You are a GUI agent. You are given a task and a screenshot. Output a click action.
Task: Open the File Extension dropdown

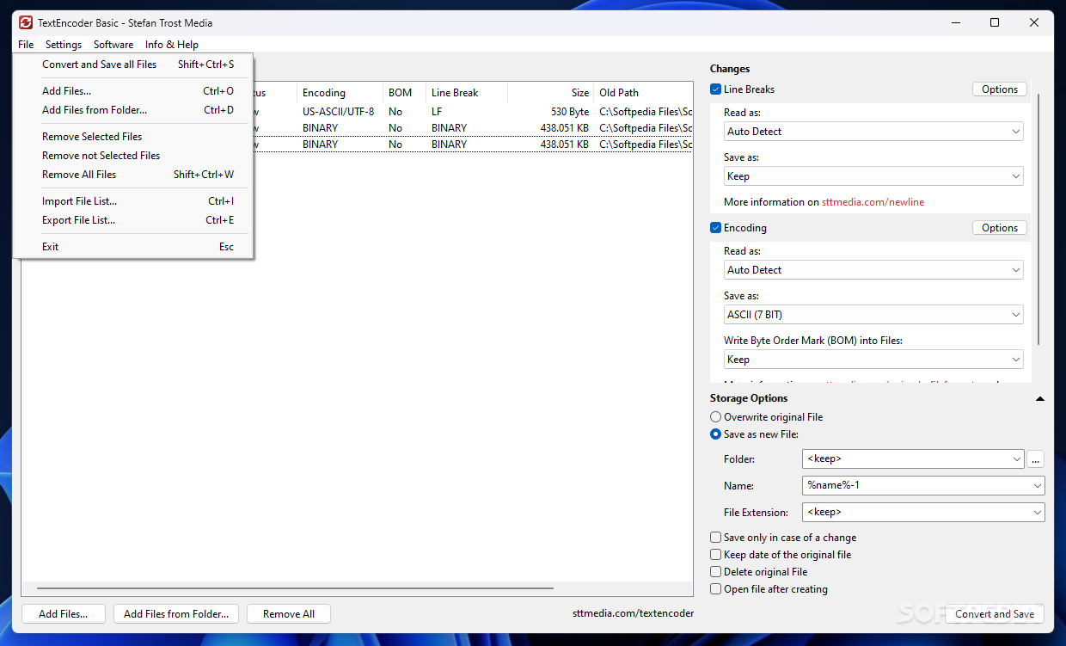[x=923, y=513]
